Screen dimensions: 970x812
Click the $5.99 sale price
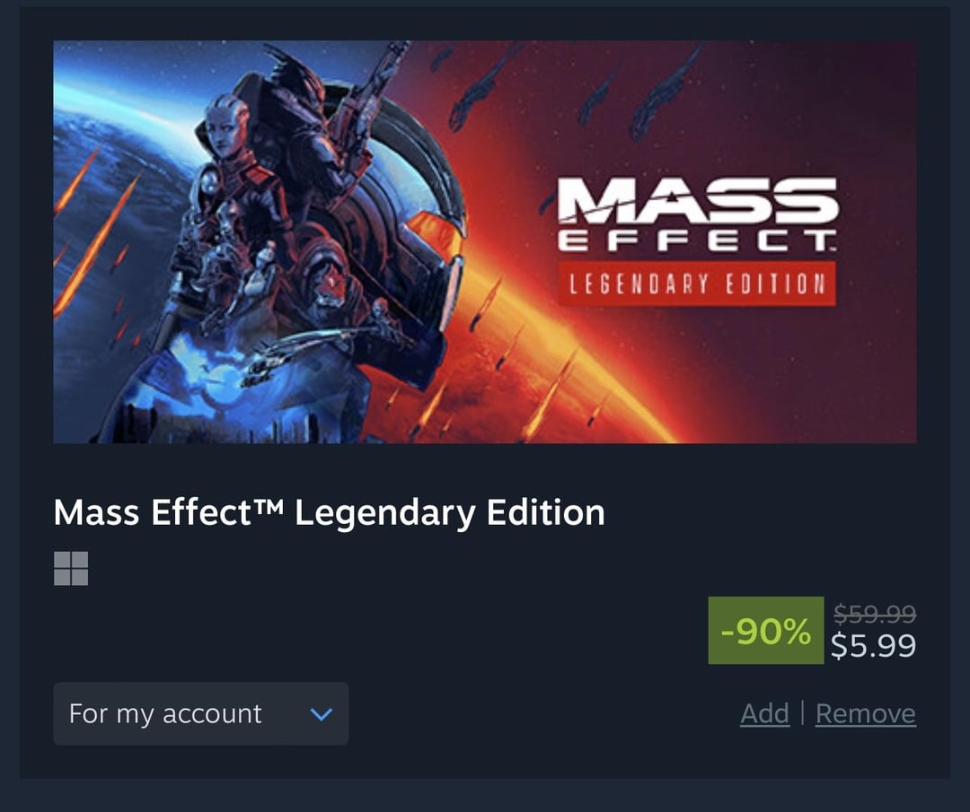point(873,646)
